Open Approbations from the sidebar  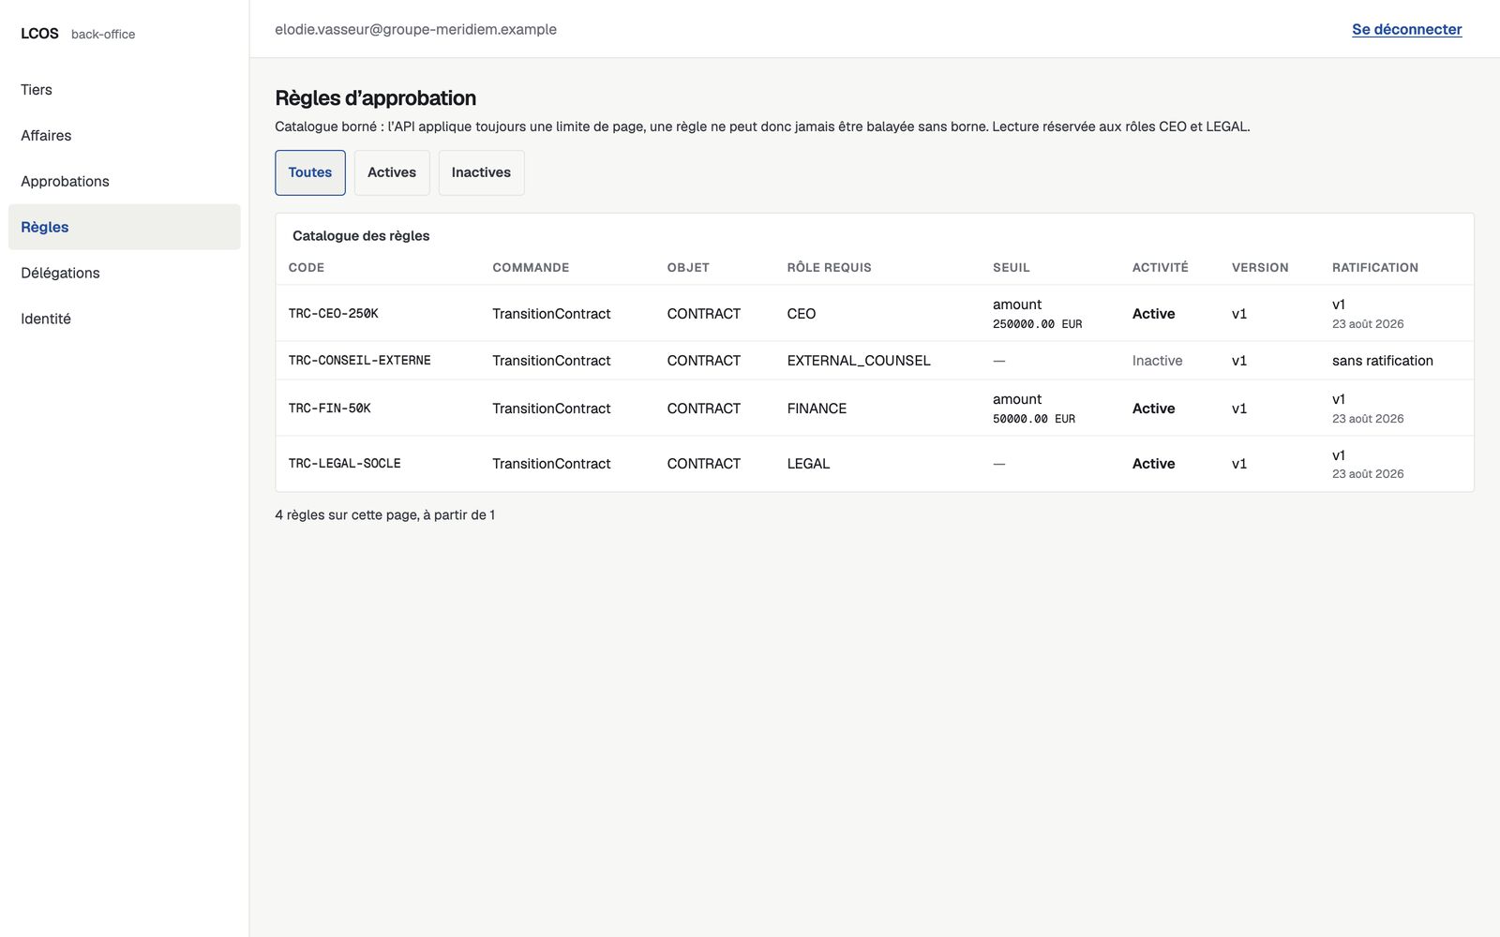click(124, 182)
